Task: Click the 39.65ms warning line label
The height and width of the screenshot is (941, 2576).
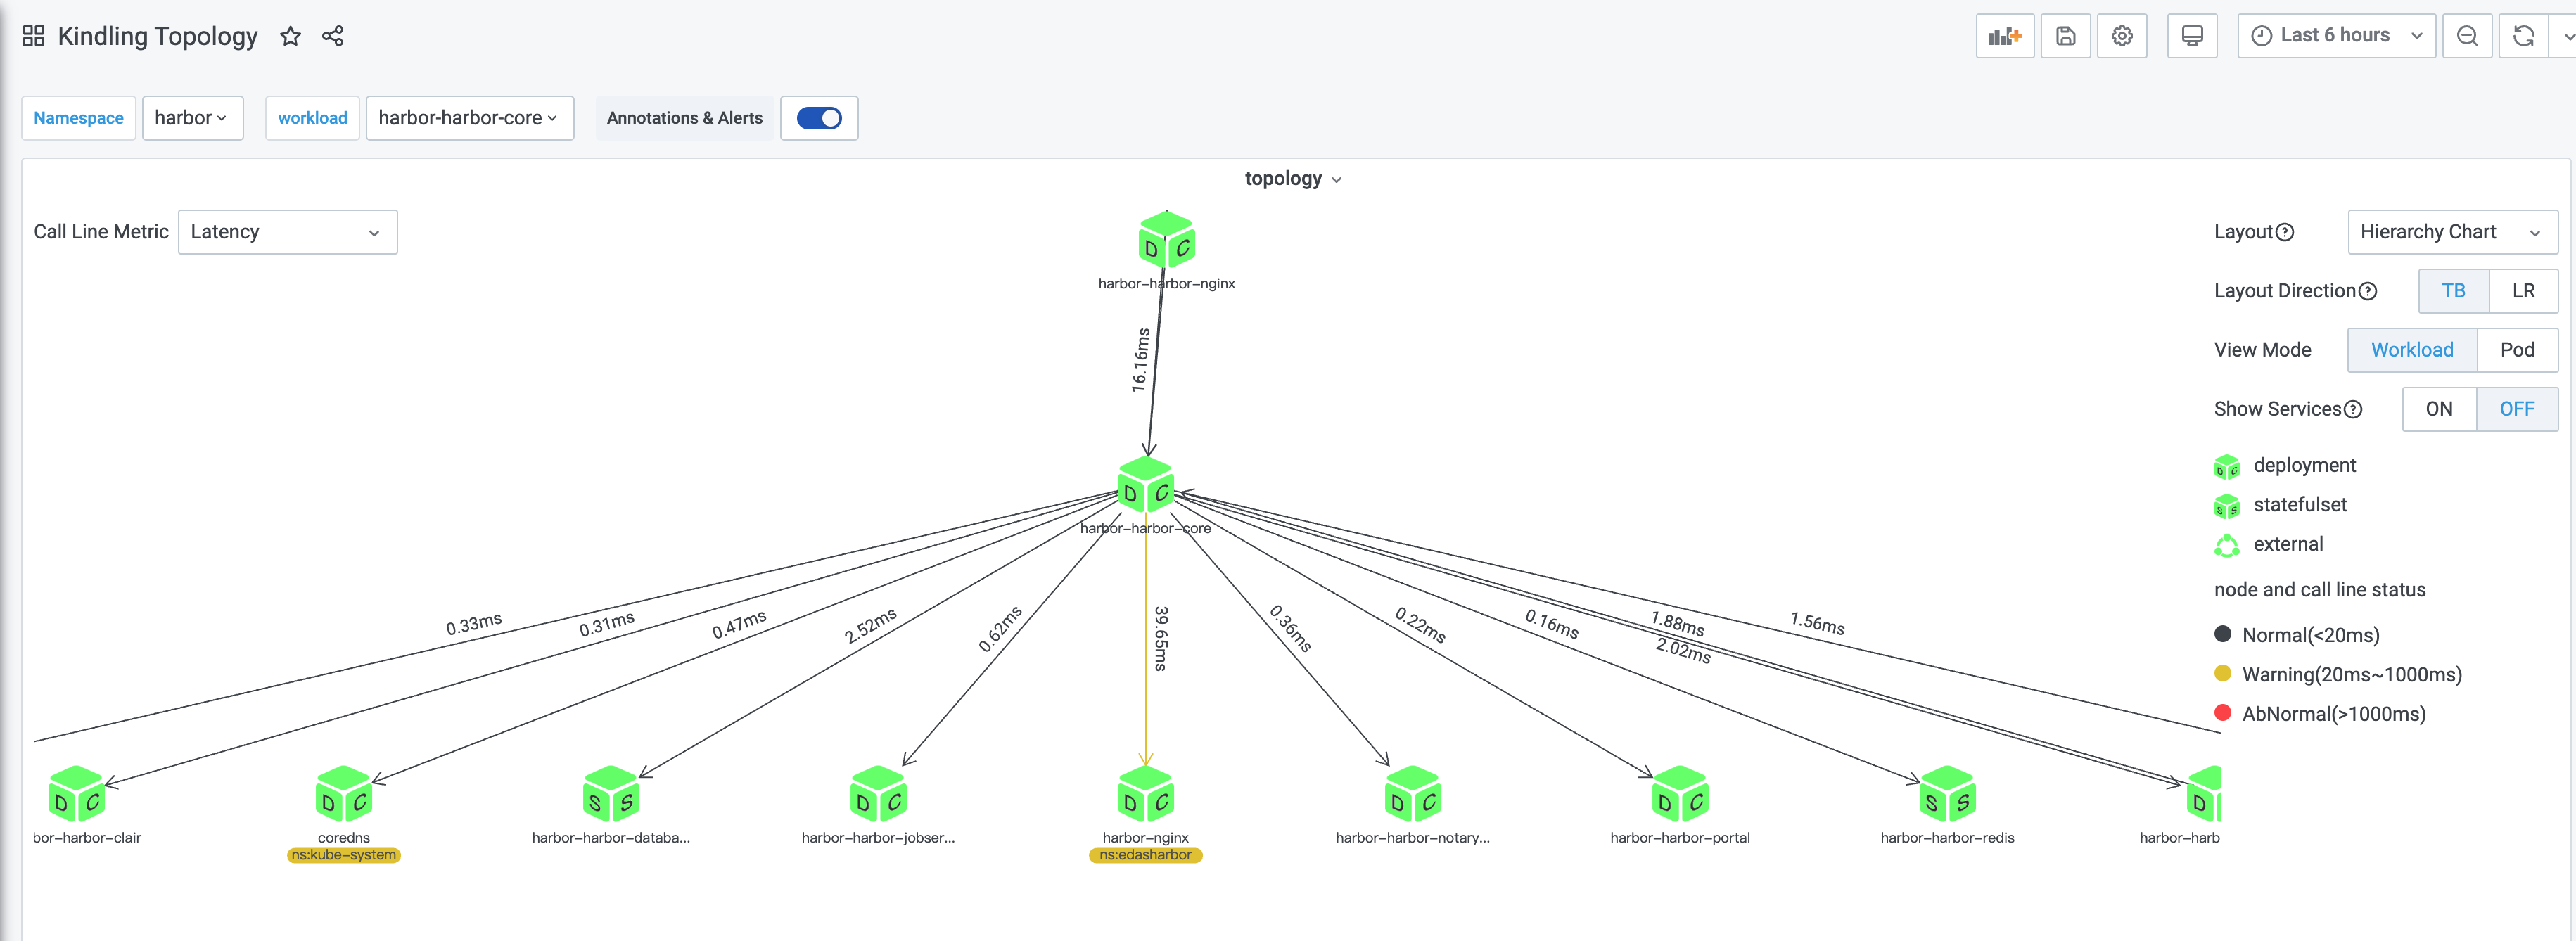Action: (x=1161, y=638)
